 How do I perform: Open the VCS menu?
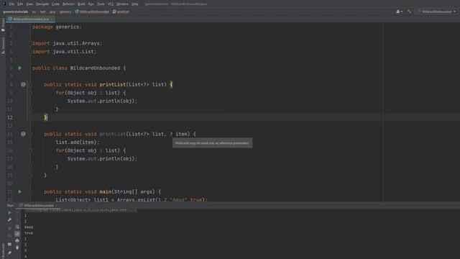tap(111, 4)
